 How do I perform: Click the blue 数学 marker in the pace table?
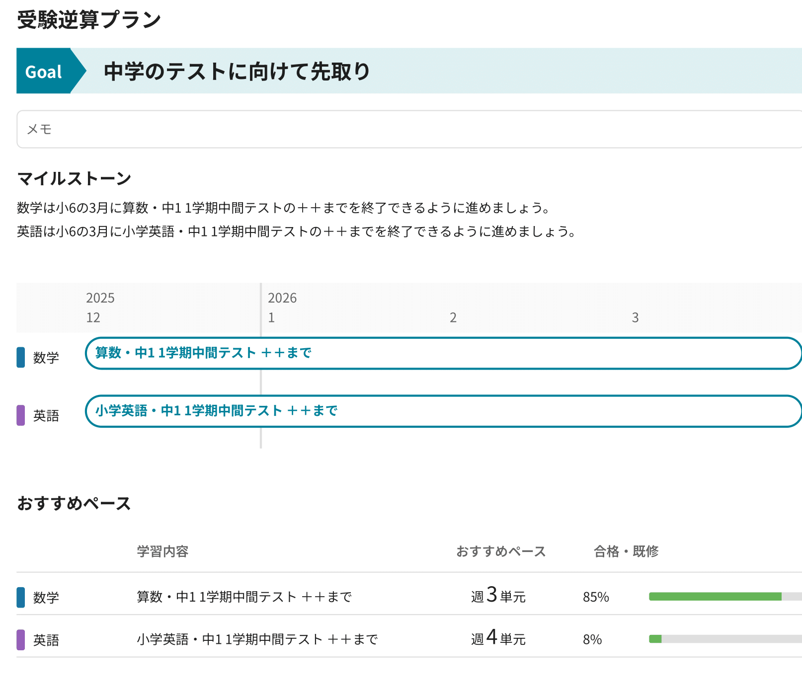21,597
